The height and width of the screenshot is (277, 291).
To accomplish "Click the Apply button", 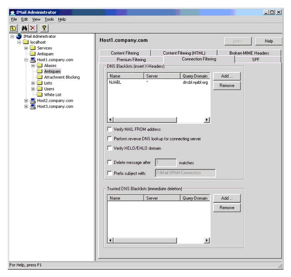I will pos(238,41).
